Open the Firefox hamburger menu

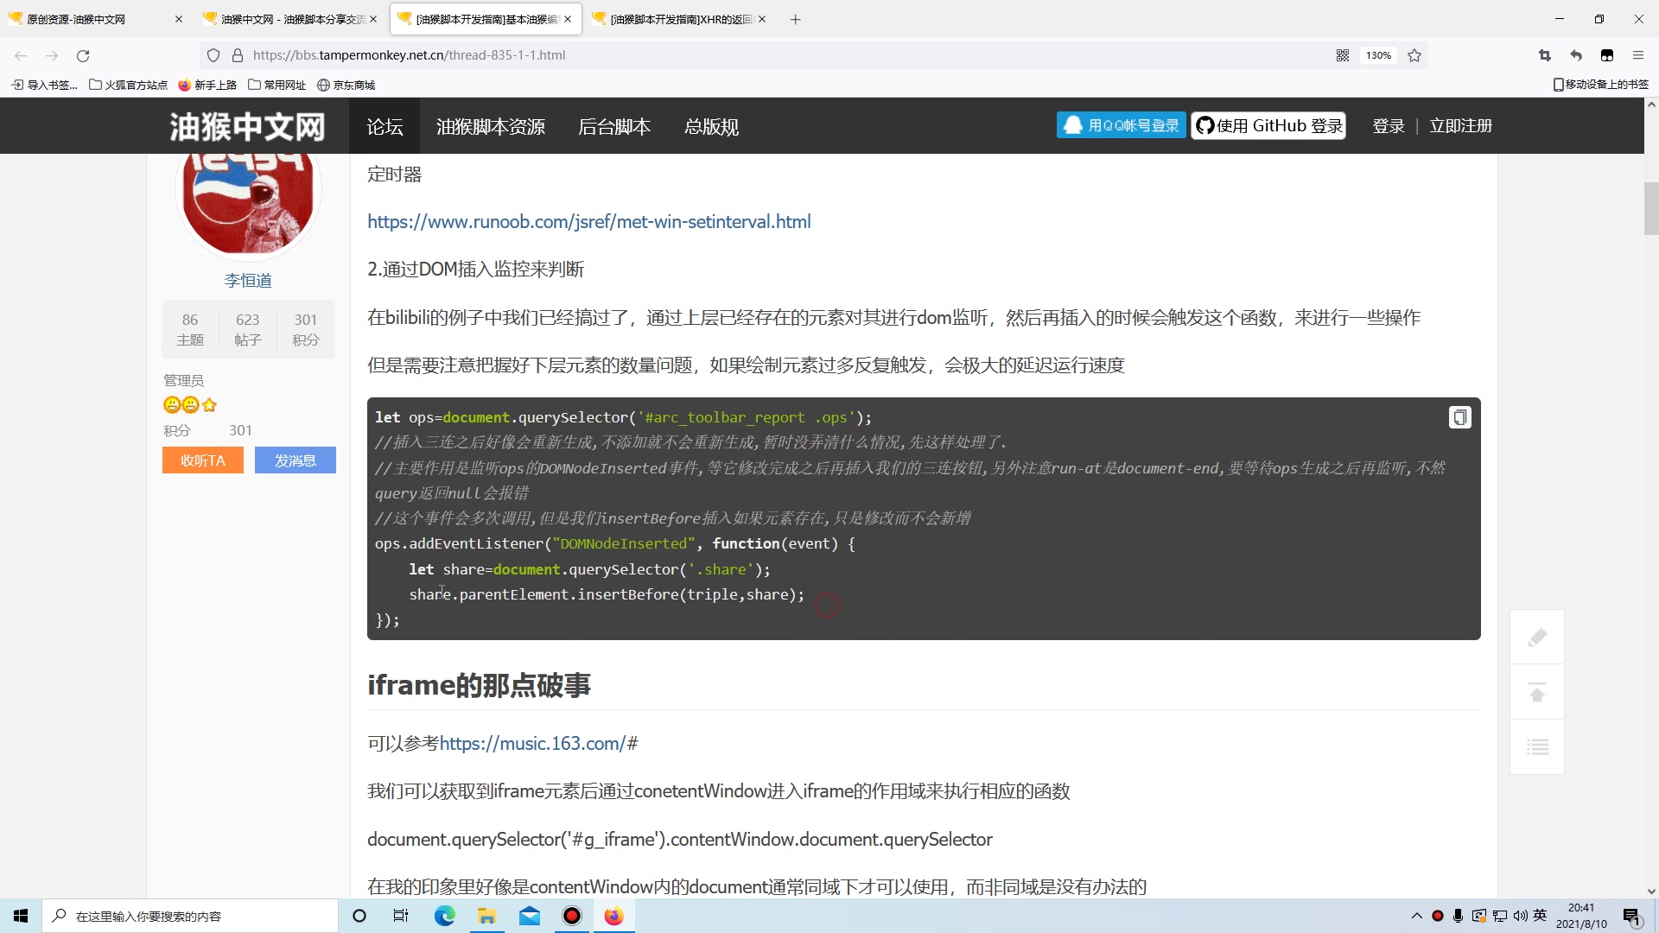coord(1638,55)
